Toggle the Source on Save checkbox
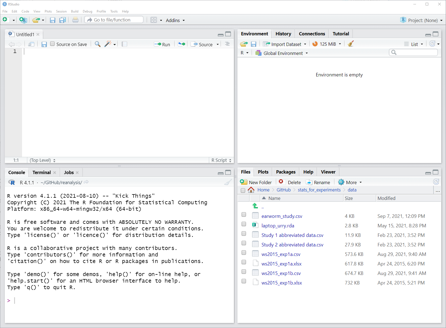Image resolution: width=446 pixels, height=328 pixels. pos(53,44)
